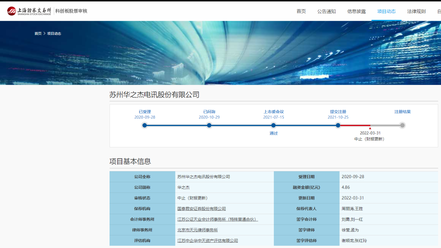Click the 已问询 timeline node dot
Image resolution: width=441 pixels, height=248 pixels.
point(209,125)
